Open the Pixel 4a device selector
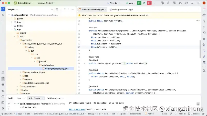Viewport: 207px width, 116px height. tap(113, 3)
